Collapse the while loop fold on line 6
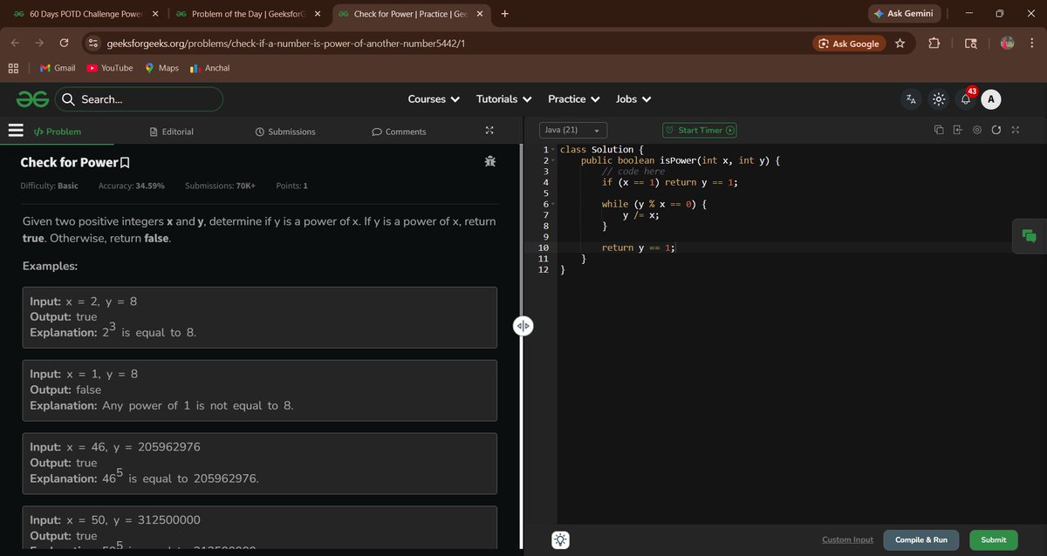Viewport: 1047px width, 556px height. click(553, 205)
